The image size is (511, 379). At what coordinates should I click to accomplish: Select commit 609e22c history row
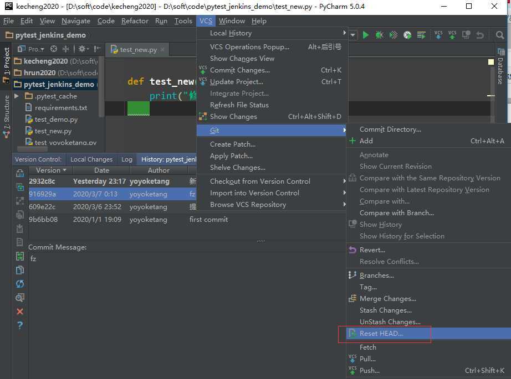[113, 206]
